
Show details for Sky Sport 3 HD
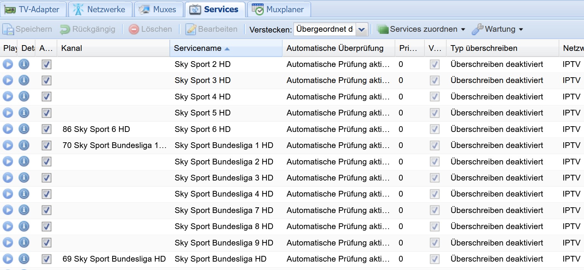tap(24, 80)
